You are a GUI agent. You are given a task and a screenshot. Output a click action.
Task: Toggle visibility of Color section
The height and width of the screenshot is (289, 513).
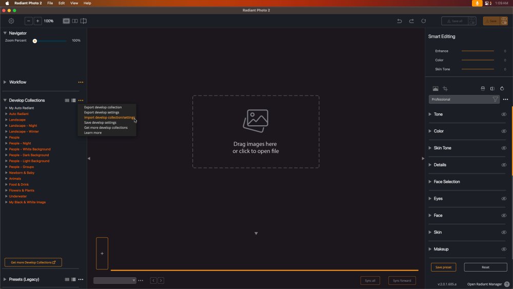504,131
